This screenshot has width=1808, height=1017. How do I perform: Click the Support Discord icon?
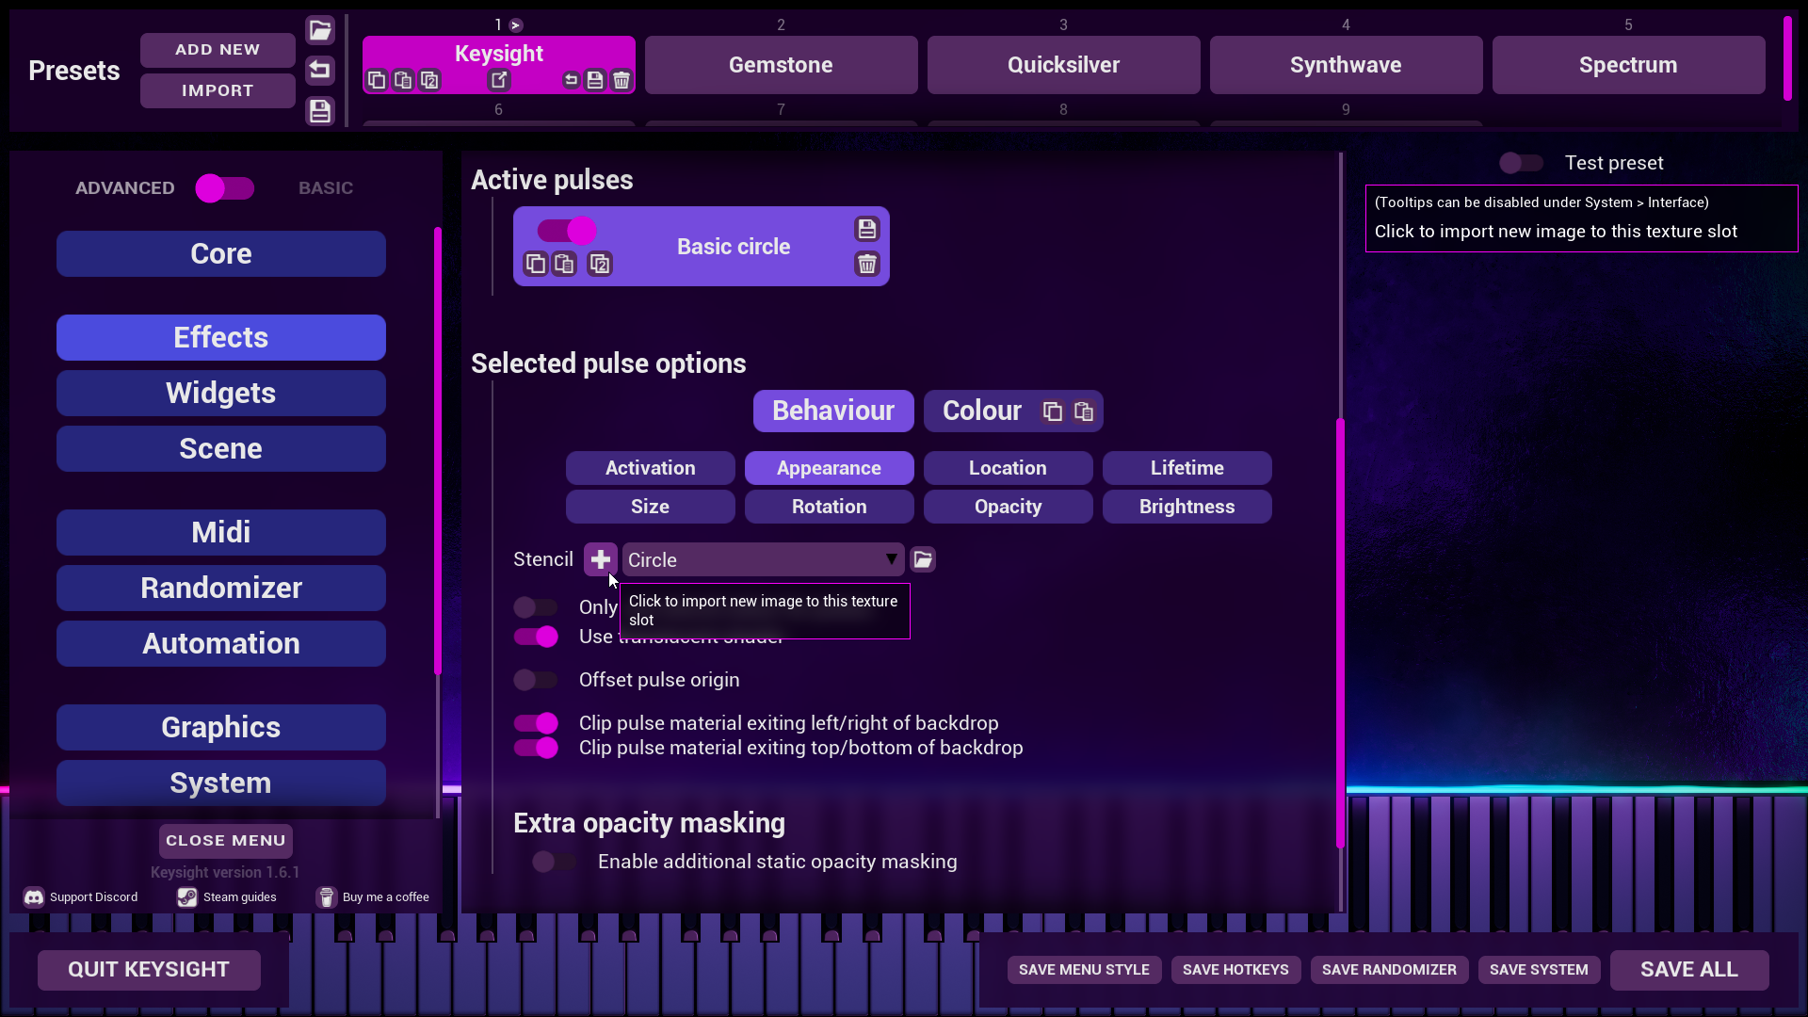point(34,897)
